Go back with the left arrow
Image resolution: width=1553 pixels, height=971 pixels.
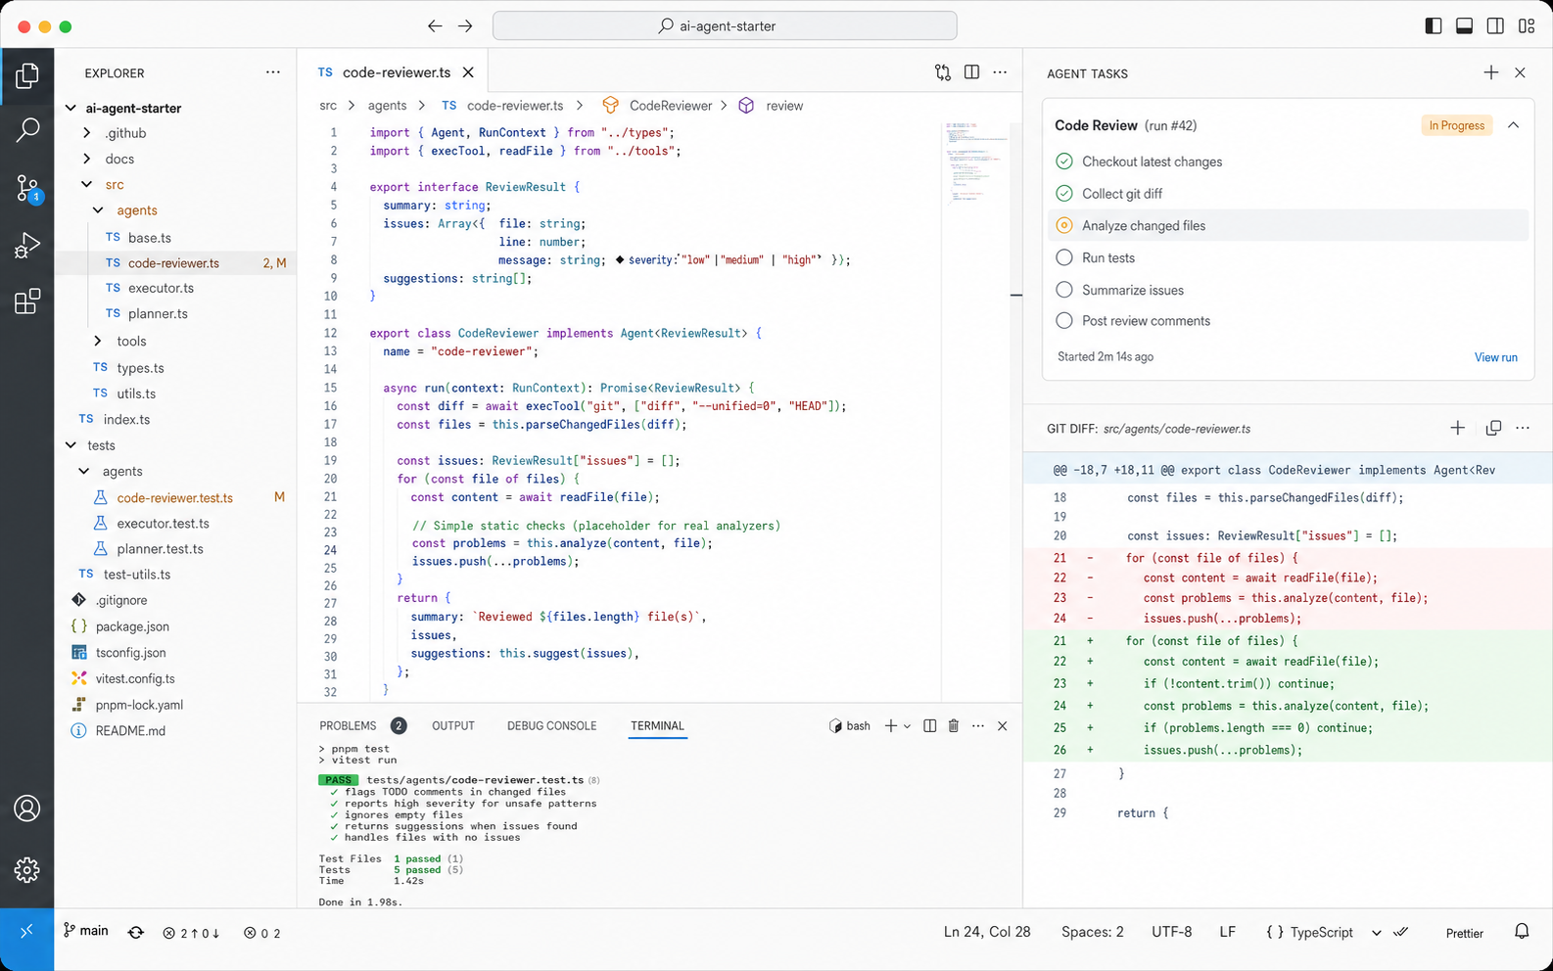coord(435,26)
